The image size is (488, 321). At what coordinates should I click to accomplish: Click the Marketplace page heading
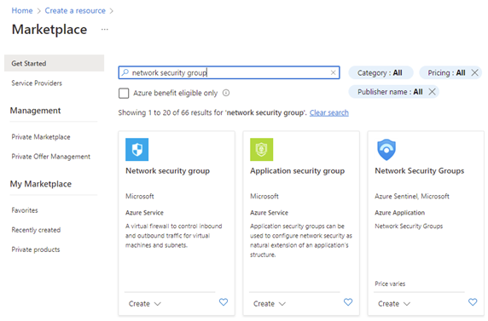point(49,30)
